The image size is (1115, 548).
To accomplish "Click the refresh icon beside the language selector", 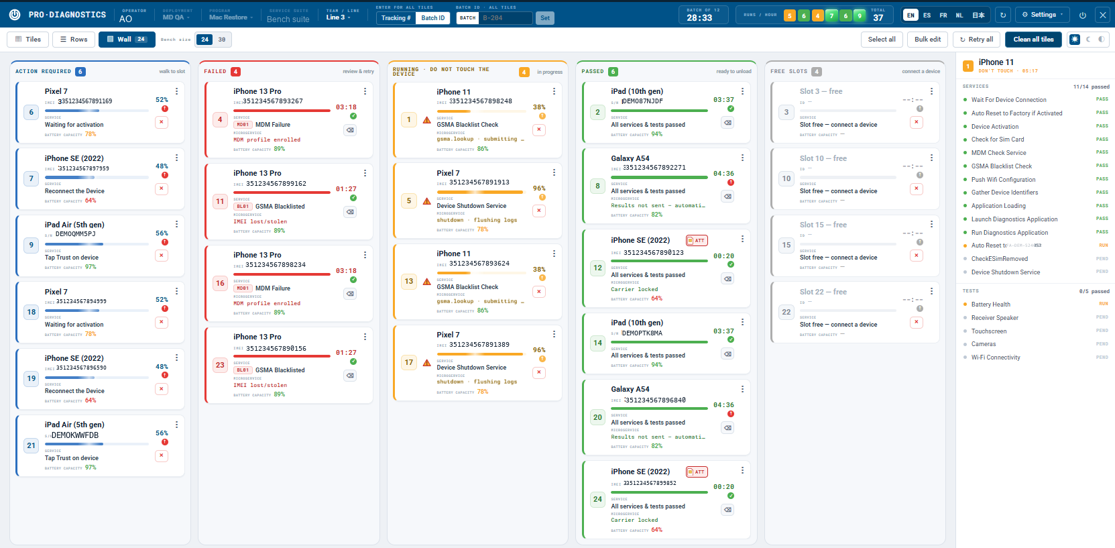I will pyautogui.click(x=1003, y=15).
